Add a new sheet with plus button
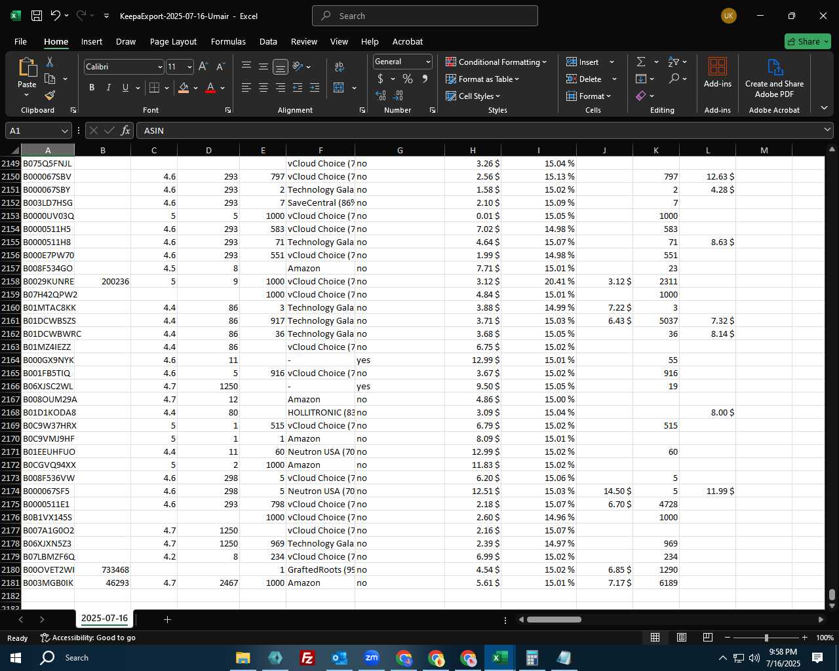839x671 pixels. coord(167,619)
